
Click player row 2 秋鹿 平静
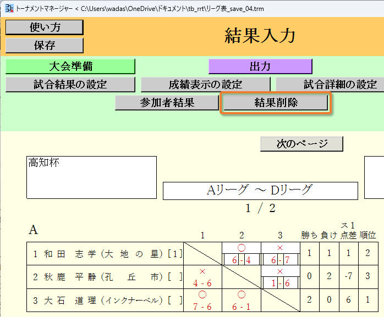(105, 277)
